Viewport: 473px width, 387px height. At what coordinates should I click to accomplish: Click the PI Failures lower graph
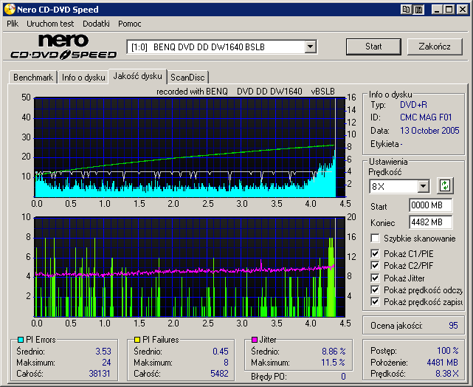click(190, 267)
